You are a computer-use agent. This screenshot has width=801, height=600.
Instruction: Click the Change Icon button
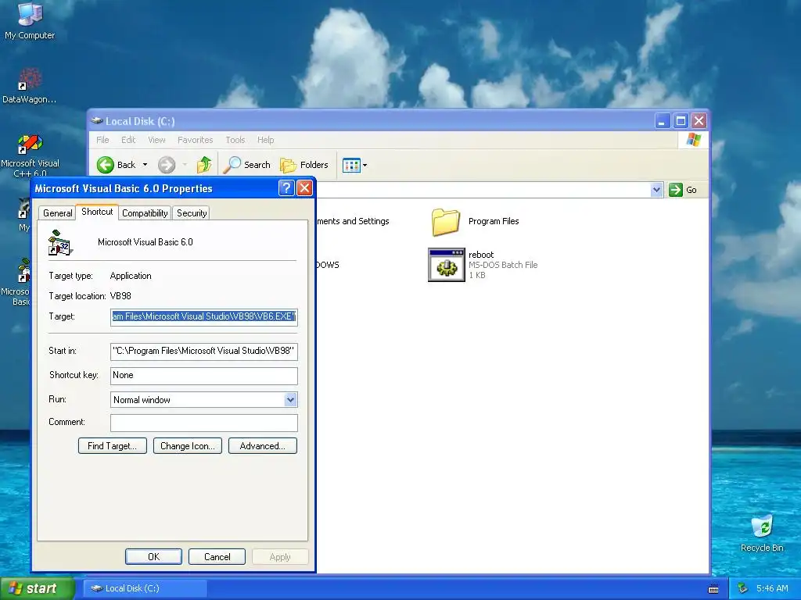coord(188,446)
